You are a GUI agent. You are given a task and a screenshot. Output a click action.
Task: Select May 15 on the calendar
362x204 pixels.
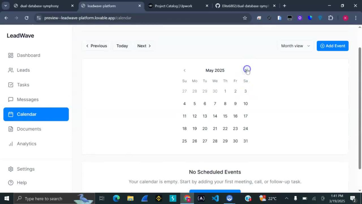tap(225, 116)
